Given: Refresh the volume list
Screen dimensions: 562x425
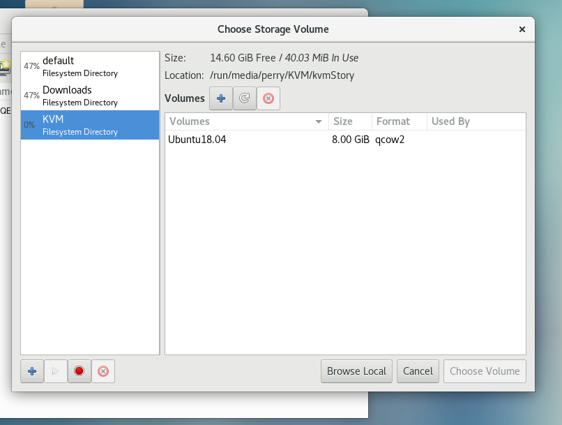Looking at the screenshot, I should coord(244,98).
